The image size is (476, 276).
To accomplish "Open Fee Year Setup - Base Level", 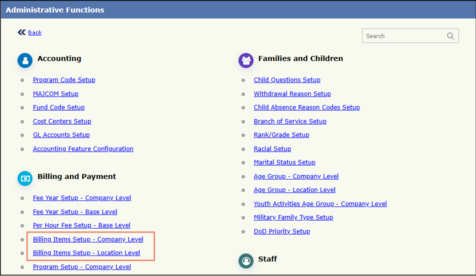I will [x=75, y=212].
